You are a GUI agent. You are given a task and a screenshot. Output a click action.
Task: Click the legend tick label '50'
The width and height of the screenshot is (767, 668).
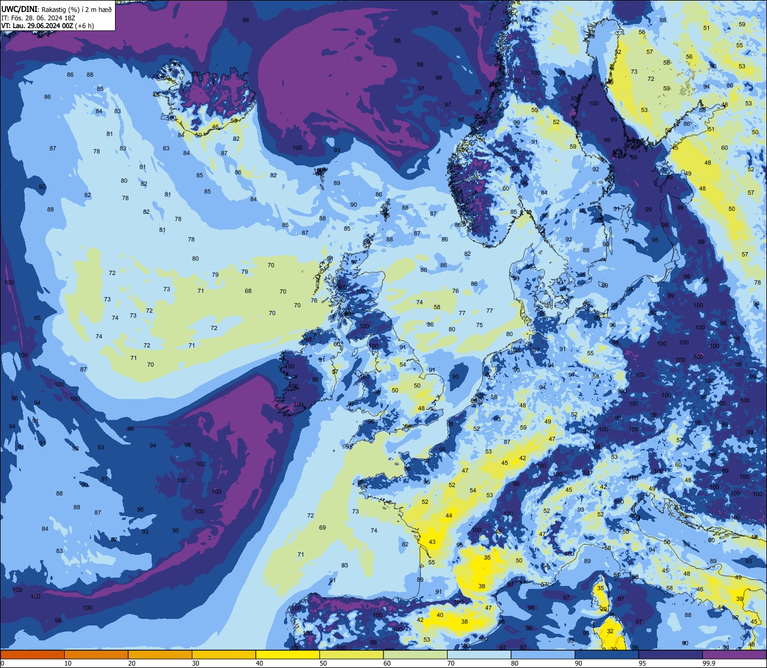323,663
